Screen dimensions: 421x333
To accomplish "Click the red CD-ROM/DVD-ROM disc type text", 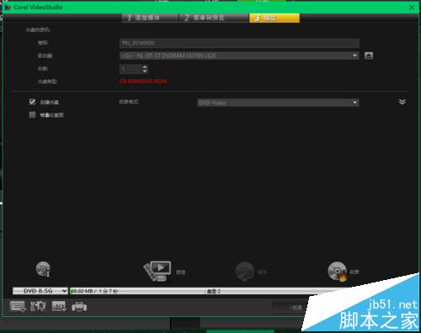I will click(143, 82).
